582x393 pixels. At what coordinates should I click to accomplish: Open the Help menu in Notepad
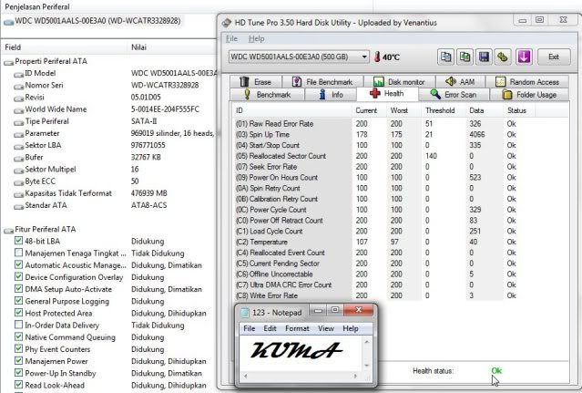pos(351,328)
